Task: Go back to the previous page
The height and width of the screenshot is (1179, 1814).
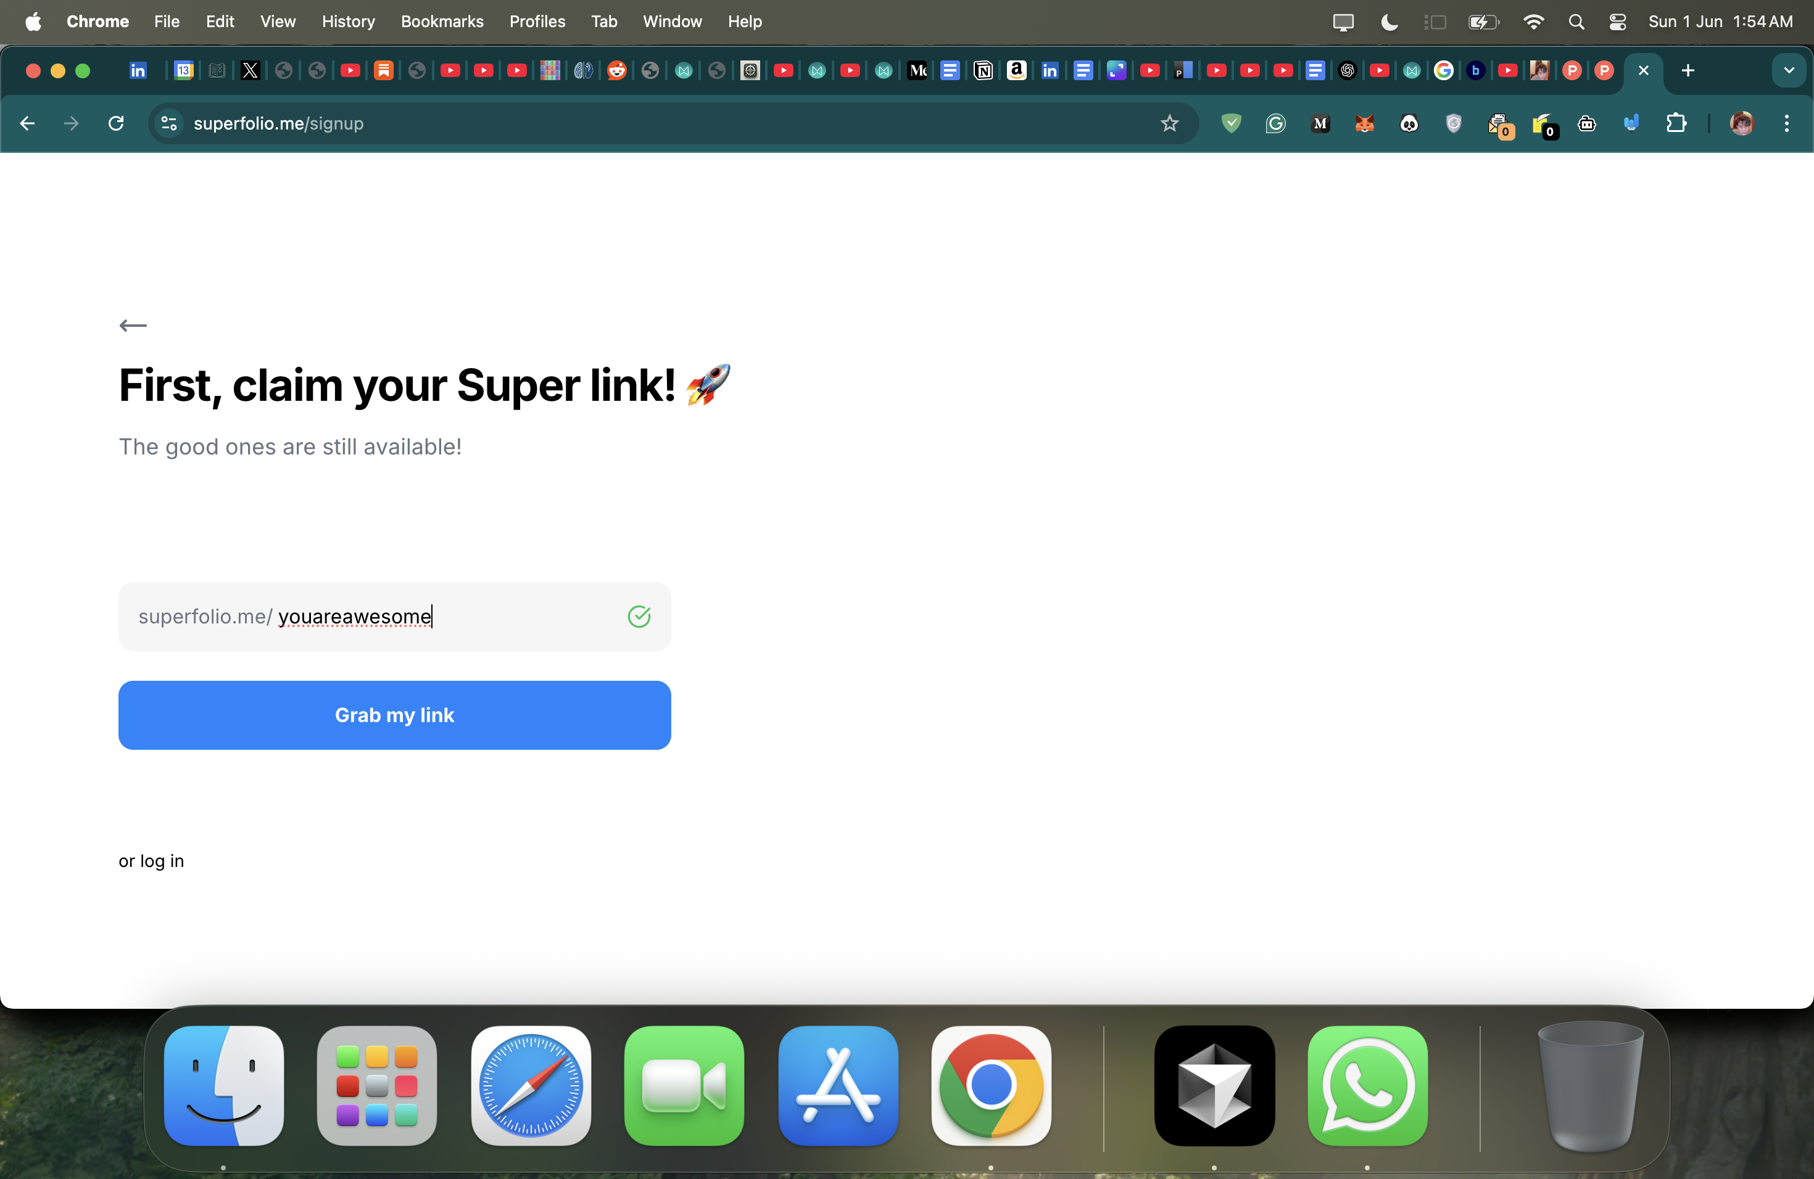Action: click(x=27, y=123)
